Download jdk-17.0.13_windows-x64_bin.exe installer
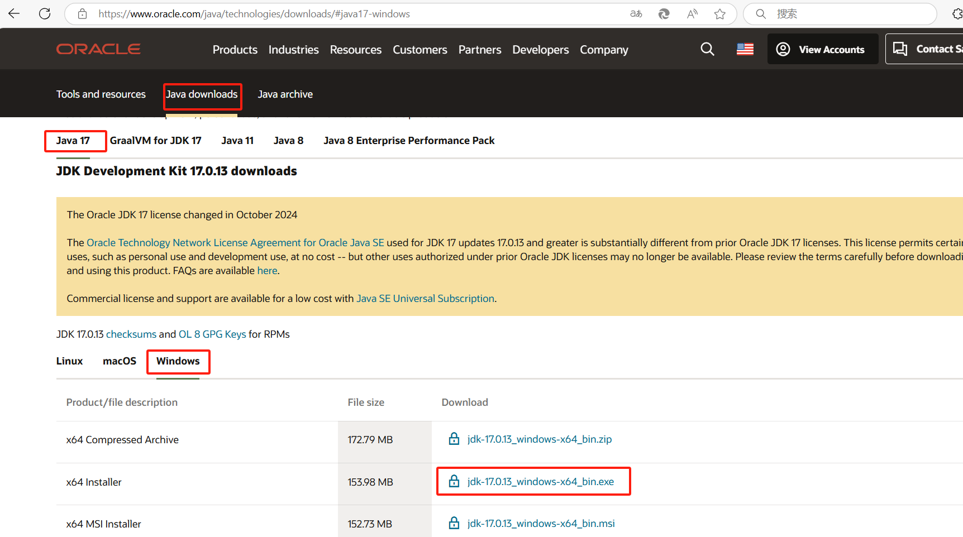The image size is (963, 537). (x=540, y=481)
